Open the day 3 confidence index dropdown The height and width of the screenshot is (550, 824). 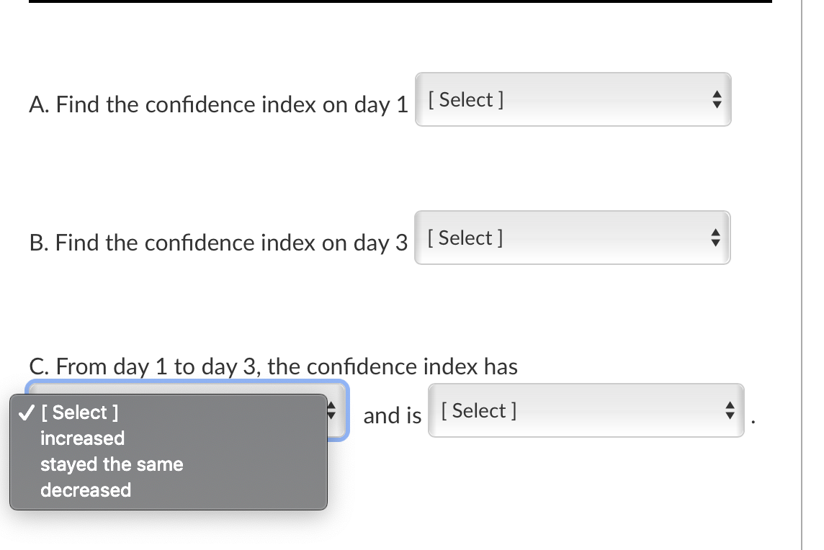point(571,238)
